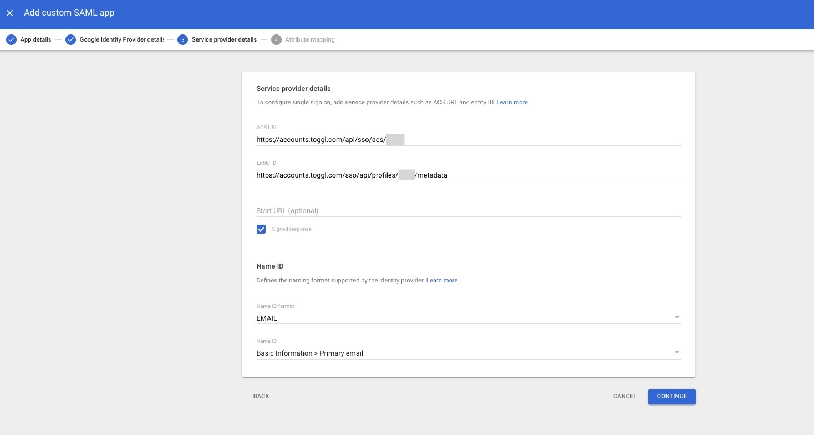Click the step 3 circle icon
The image size is (814, 435).
click(x=183, y=39)
